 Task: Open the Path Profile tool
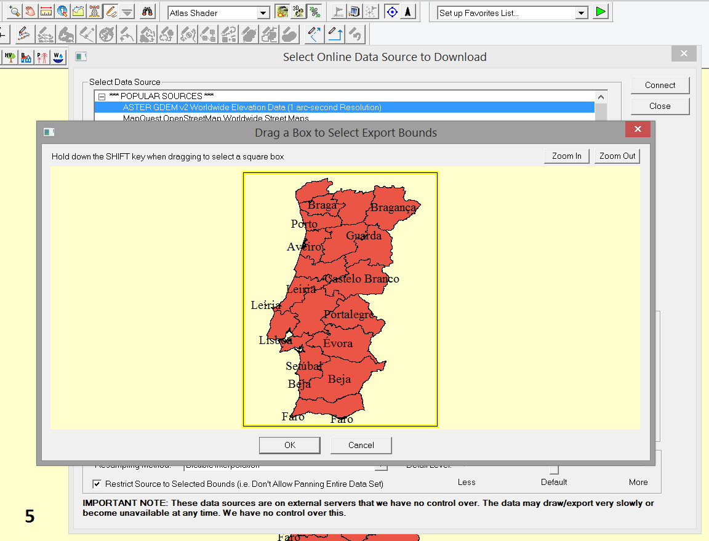pos(78,12)
